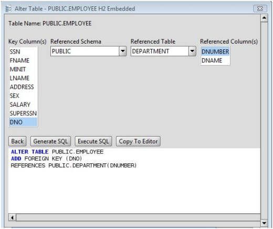273x229 pixels.
Task: Click the horizontal scrollbar left arrow
Action: click(12, 218)
